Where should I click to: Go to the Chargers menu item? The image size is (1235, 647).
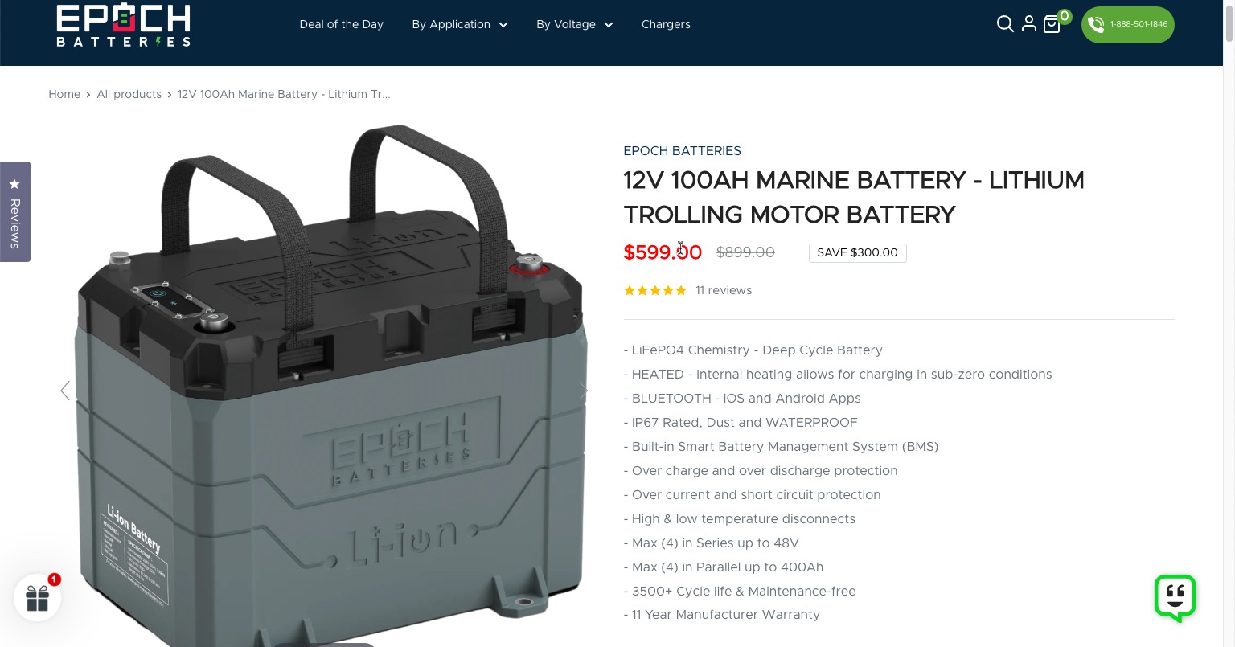(x=666, y=24)
